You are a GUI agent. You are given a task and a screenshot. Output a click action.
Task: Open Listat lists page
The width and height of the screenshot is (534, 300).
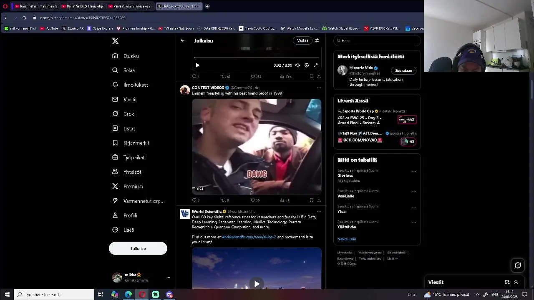pos(123,128)
